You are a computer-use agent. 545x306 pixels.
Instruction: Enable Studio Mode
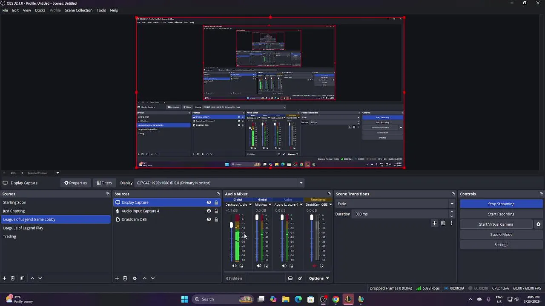click(x=501, y=235)
